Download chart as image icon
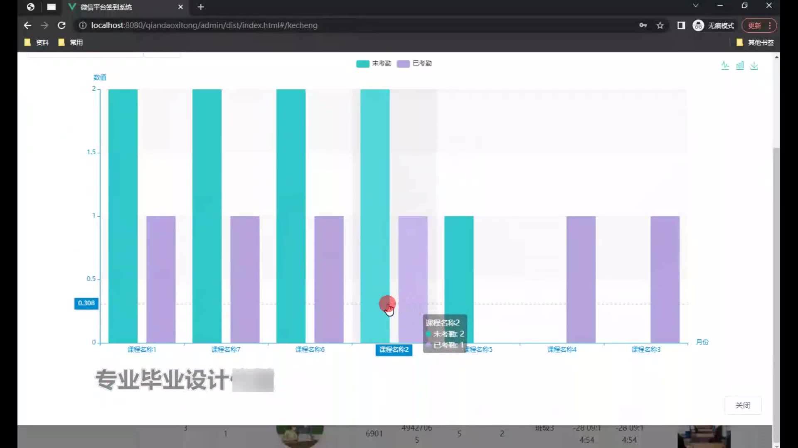 [754, 66]
